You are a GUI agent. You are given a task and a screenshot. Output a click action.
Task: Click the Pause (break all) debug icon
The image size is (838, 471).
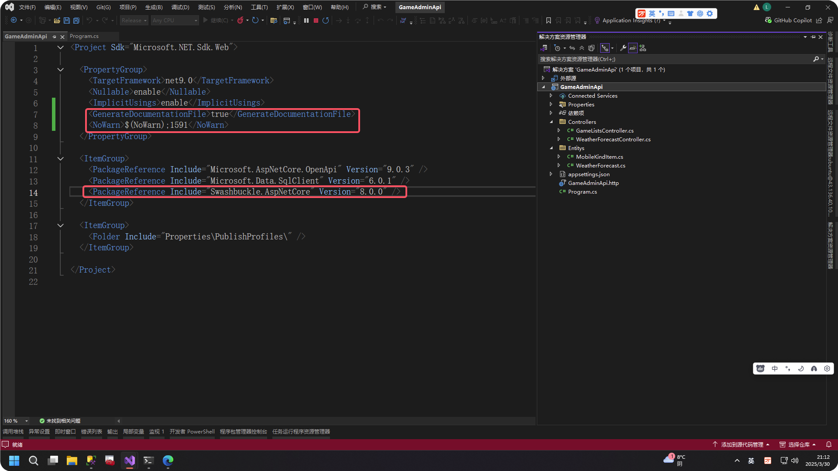pos(306,20)
